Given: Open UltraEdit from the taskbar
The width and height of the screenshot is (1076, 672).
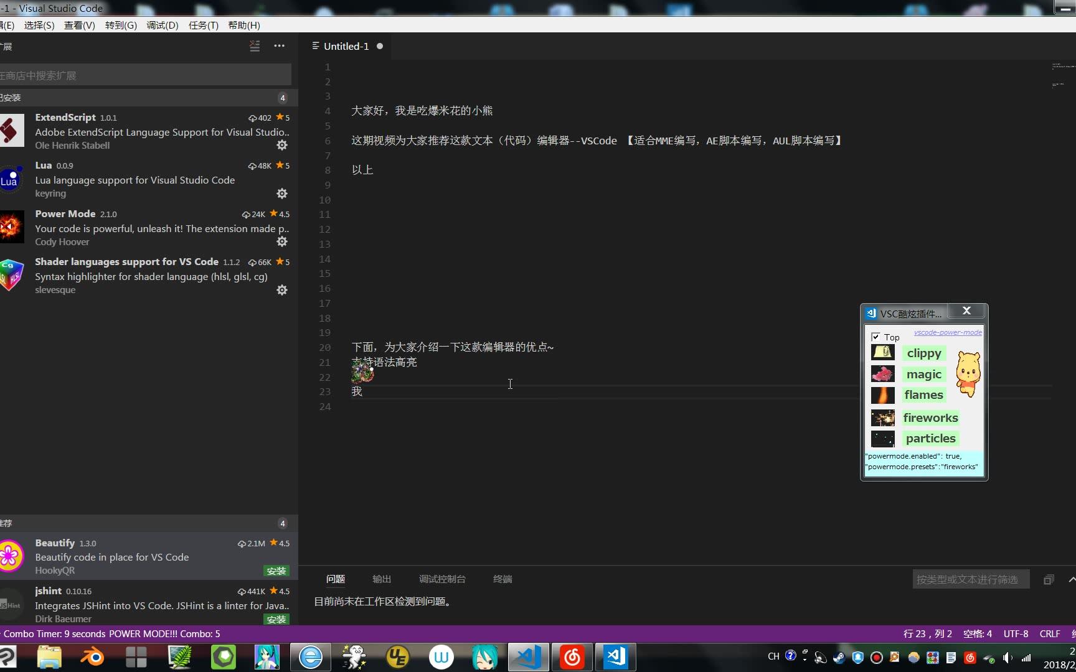Looking at the screenshot, I should pyautogui.click(x=397, y=657).
